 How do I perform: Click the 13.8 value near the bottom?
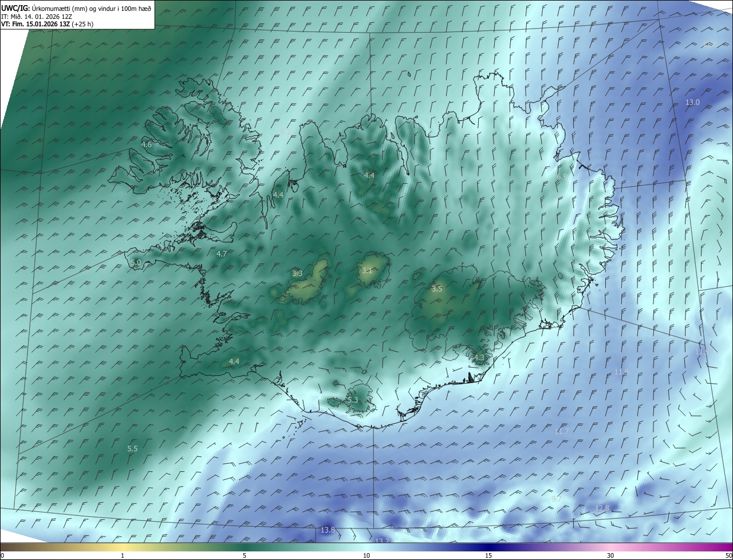pos(328,530)
